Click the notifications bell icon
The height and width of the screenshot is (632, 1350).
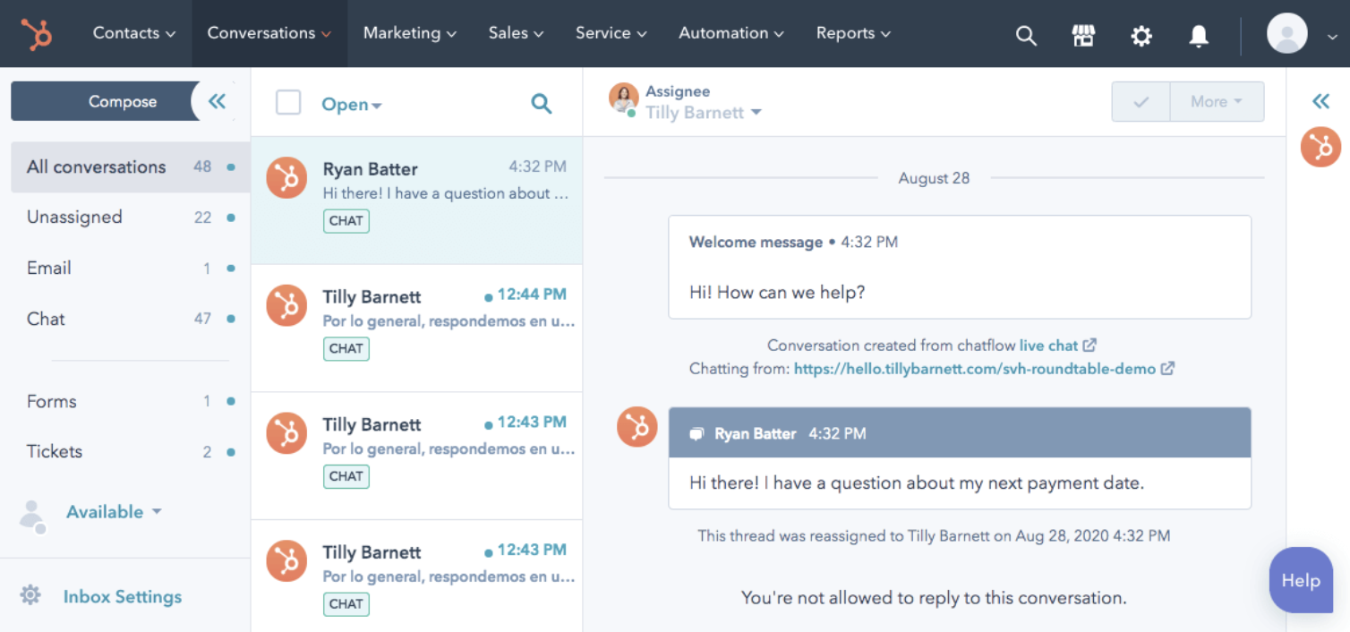1198,35
